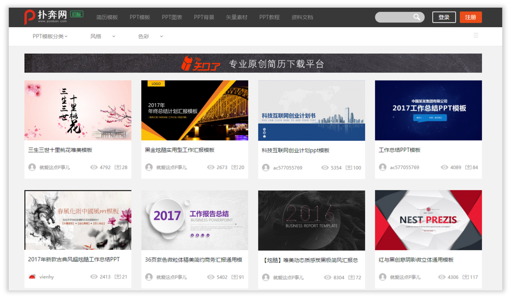Click the avatar of user ac577055769
The image size is (511, 298).
pyautogui.click(x=266, y=167)
